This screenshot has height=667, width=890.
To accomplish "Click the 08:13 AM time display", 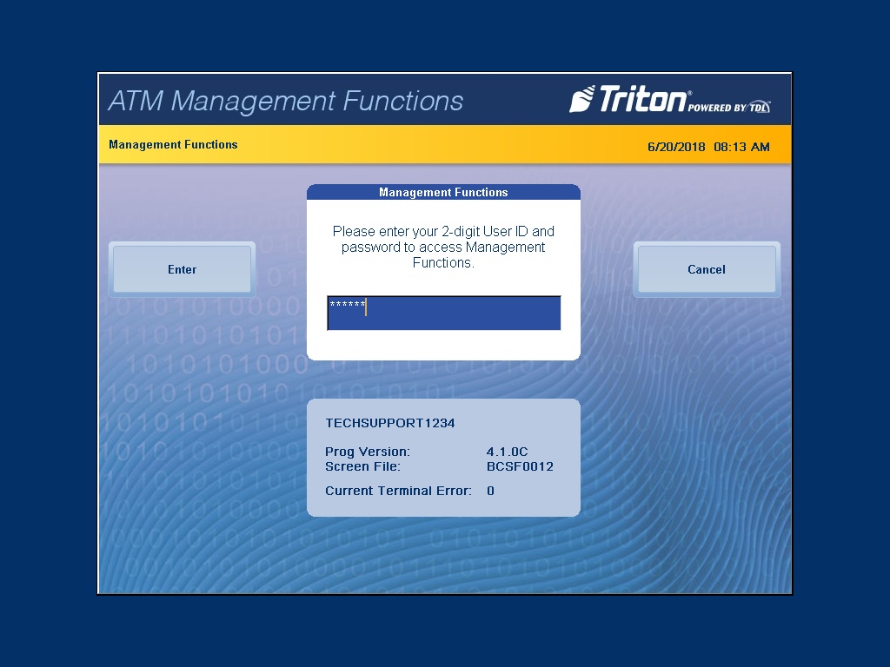I will (741, 147).
